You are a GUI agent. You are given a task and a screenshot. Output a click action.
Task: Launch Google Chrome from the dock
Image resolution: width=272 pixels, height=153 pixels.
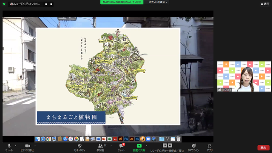(48, 139)
